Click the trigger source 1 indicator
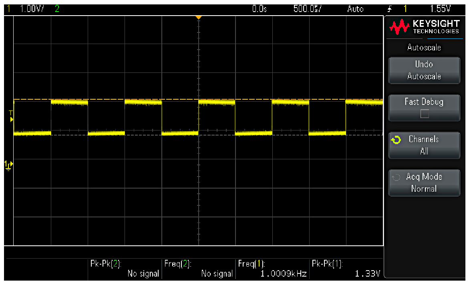The width and height of the screenshot is (469, 285). click(x=405, y=9)
